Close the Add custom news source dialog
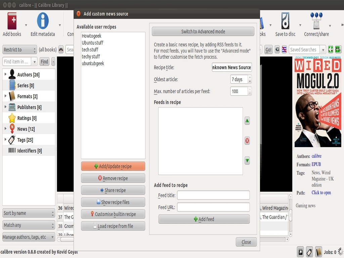 pyautogui.click(x=246, y=242)
